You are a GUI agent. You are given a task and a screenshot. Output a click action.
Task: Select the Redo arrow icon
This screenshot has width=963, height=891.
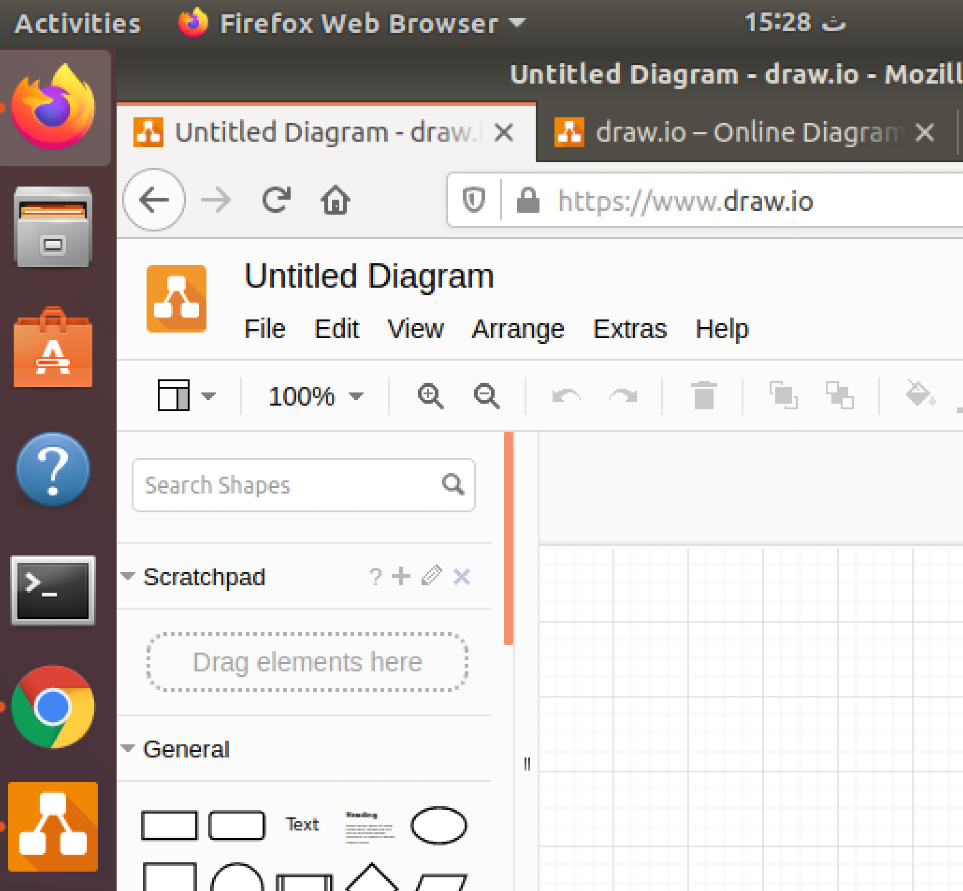click(x=622, y=396)
